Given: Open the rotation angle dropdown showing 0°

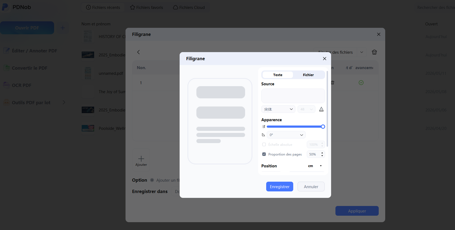Looking at the screenshot, I should (286, 135).
